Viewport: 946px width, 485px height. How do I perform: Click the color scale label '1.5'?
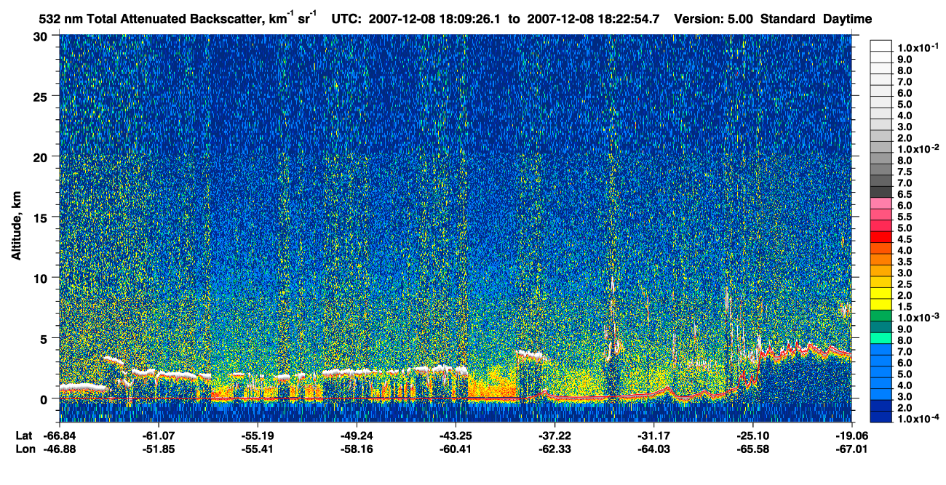tap(905, 307)
